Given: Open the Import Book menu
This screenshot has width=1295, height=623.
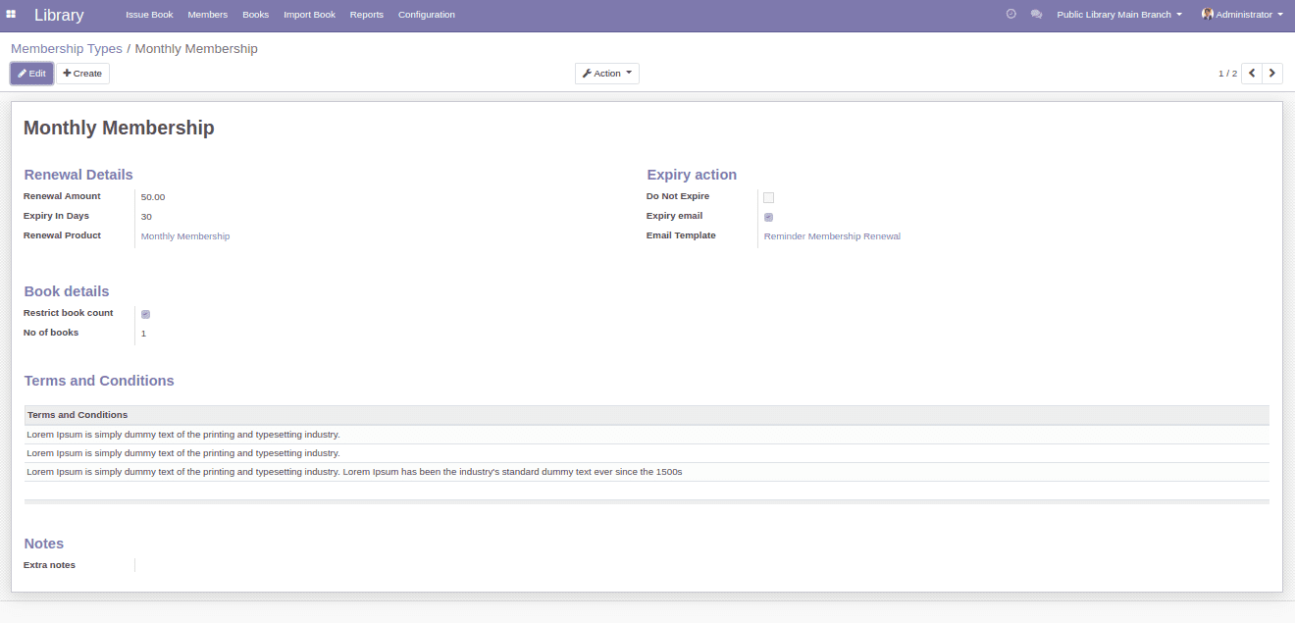Looking at the screenshot, I should click(x=309, y=15).
